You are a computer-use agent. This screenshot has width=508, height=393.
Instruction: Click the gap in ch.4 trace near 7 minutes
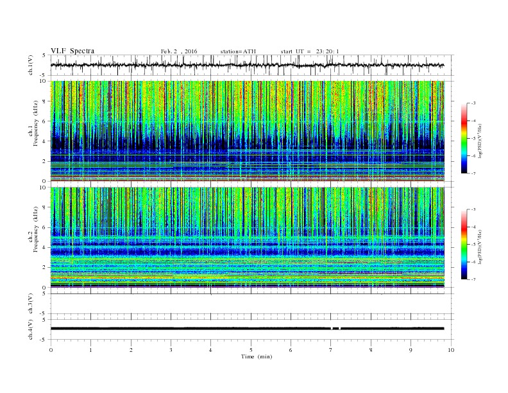(x=332, y=329)
